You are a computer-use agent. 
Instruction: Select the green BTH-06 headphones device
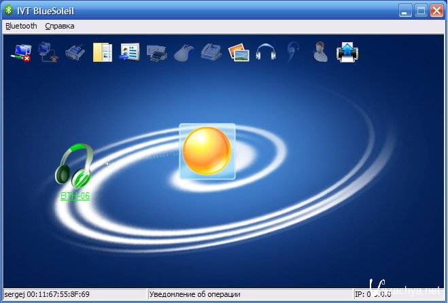[73, 165]
